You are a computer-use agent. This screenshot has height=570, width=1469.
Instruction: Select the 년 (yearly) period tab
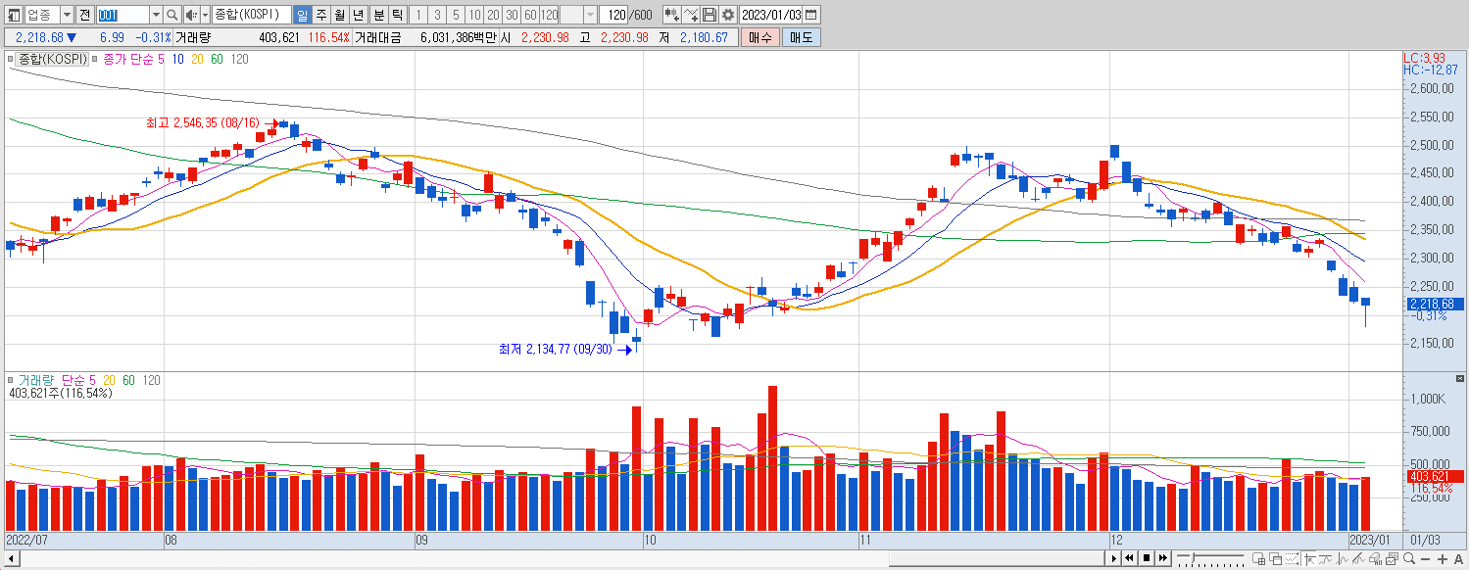click(x=359, y=15)
